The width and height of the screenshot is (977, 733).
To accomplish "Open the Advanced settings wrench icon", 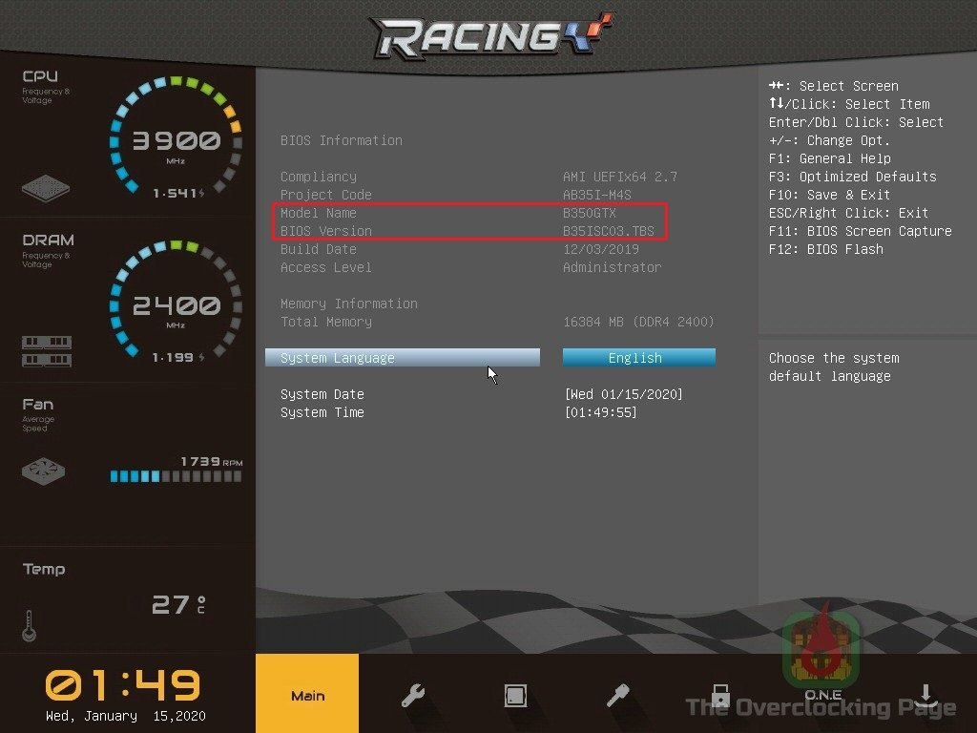I will coord(412,696).
